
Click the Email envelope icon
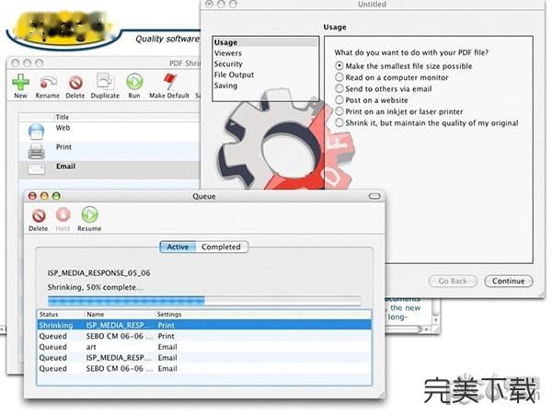pyautogui.click(x=36, y=169)
